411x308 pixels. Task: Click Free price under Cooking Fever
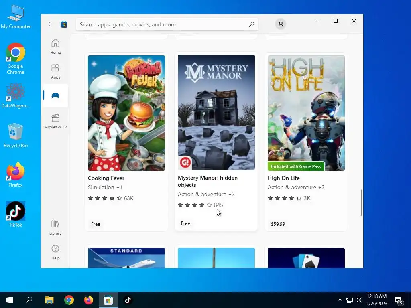click(96, 224)
